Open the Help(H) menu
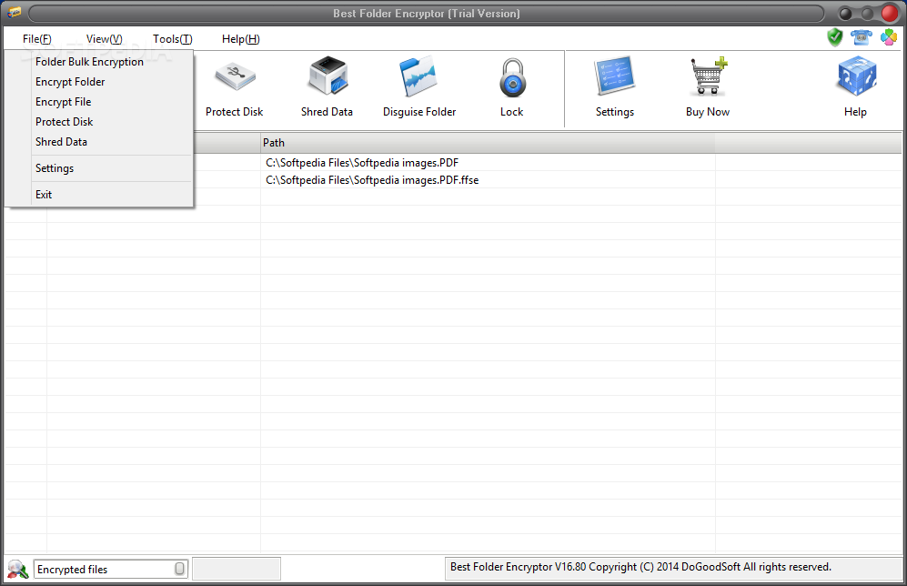The width and height of the screenshot is (907, 586). point(241,39)
